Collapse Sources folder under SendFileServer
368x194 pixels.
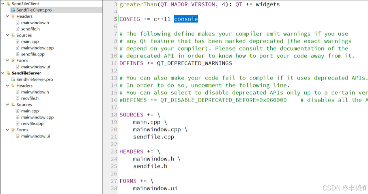[8, 105]
